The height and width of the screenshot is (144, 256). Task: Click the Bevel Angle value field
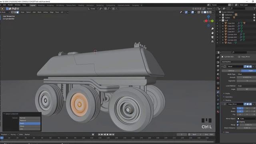click(246, 89)
